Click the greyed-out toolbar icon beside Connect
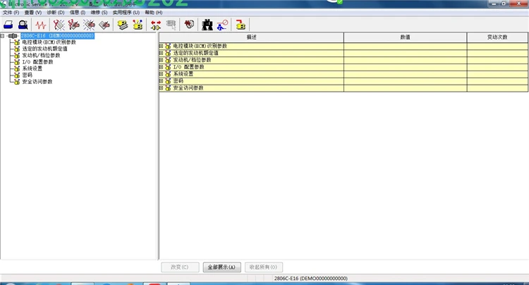The height and width of the screenshot is (285, 529). pyautogui.click(x=171, y=25)
